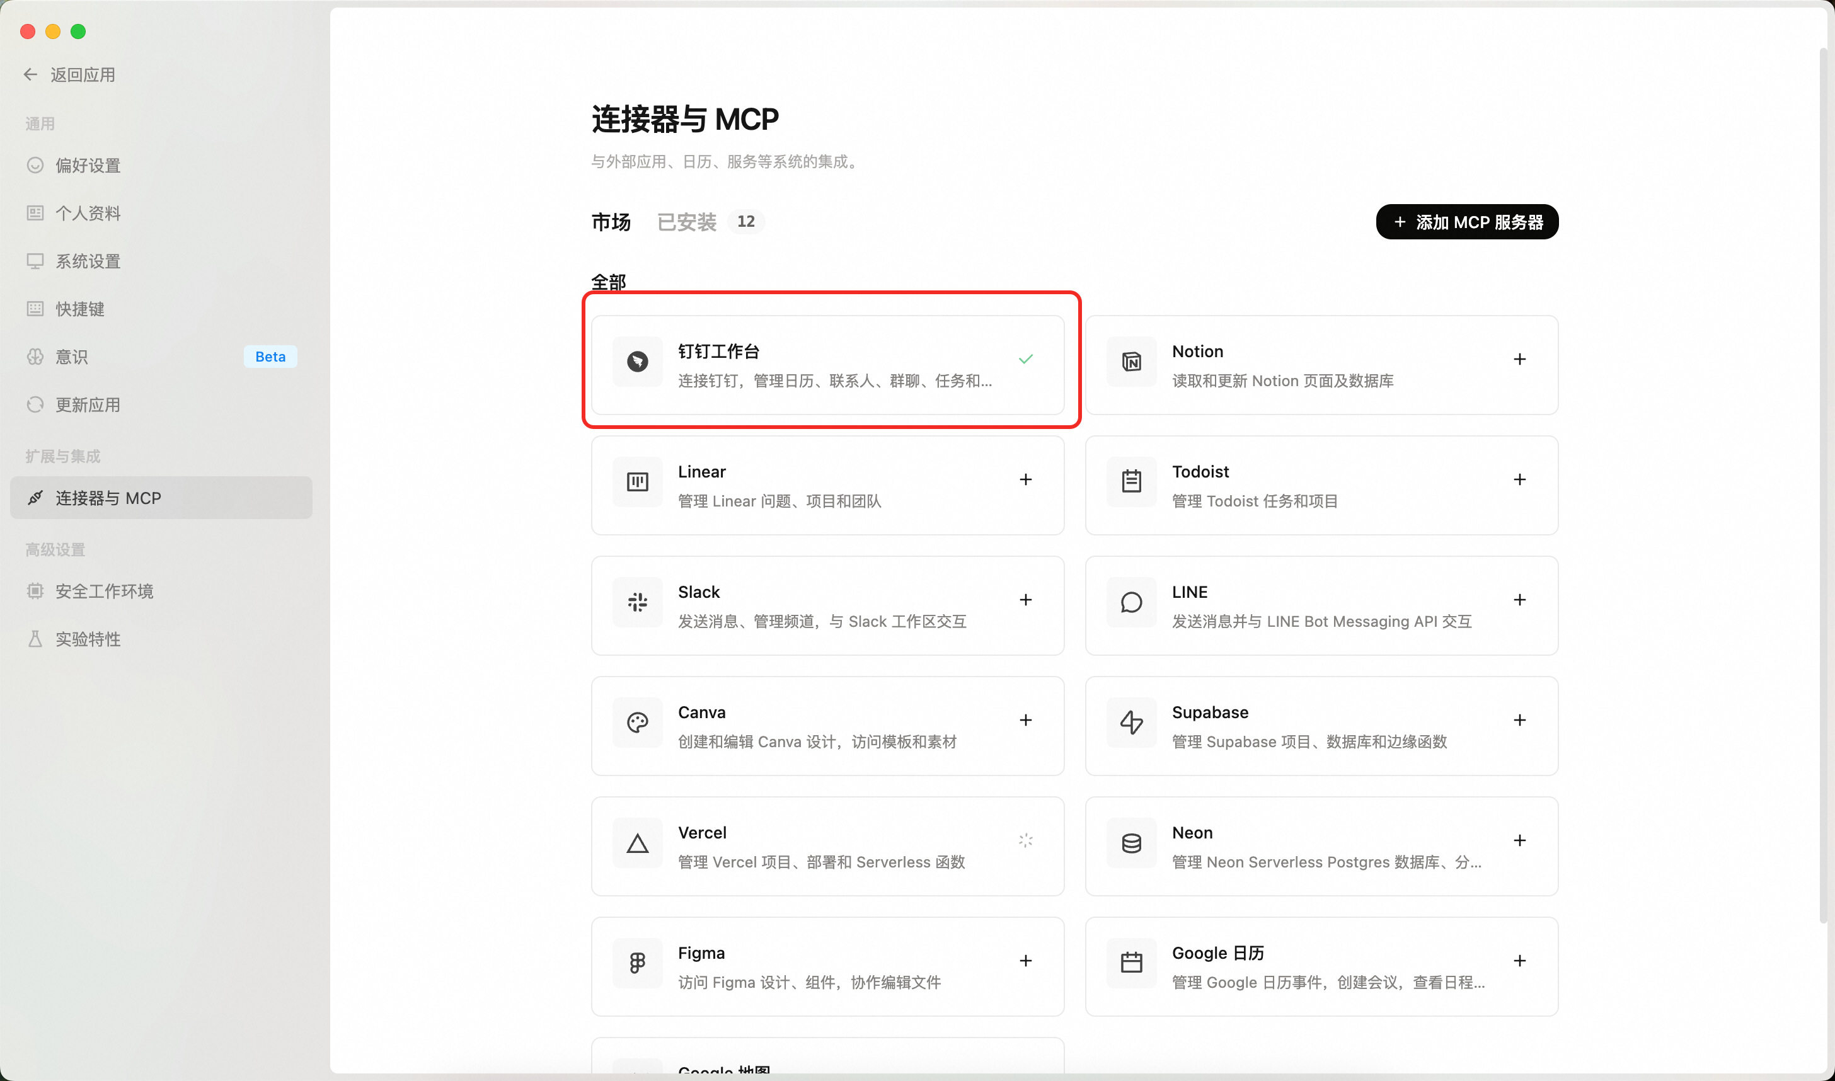1835x1081 pixels.
Task: Add the Figma connector with plus icon
Action: (x=1026, y=961)
